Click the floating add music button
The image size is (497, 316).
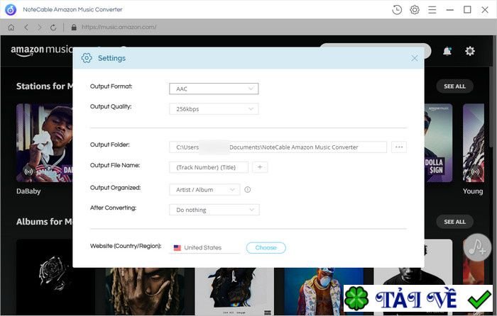coord(476,247)
